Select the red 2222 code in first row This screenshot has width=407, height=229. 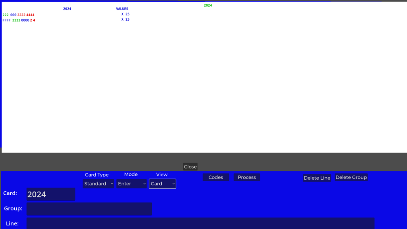pyautogui.click(x=21, y=15)
